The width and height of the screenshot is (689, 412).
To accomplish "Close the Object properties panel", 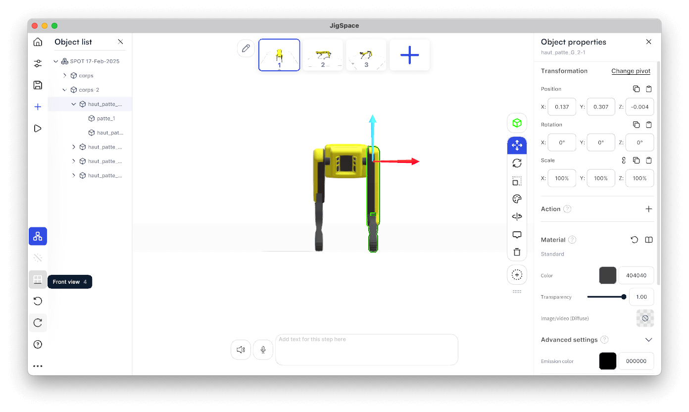I will pos(649,42).
